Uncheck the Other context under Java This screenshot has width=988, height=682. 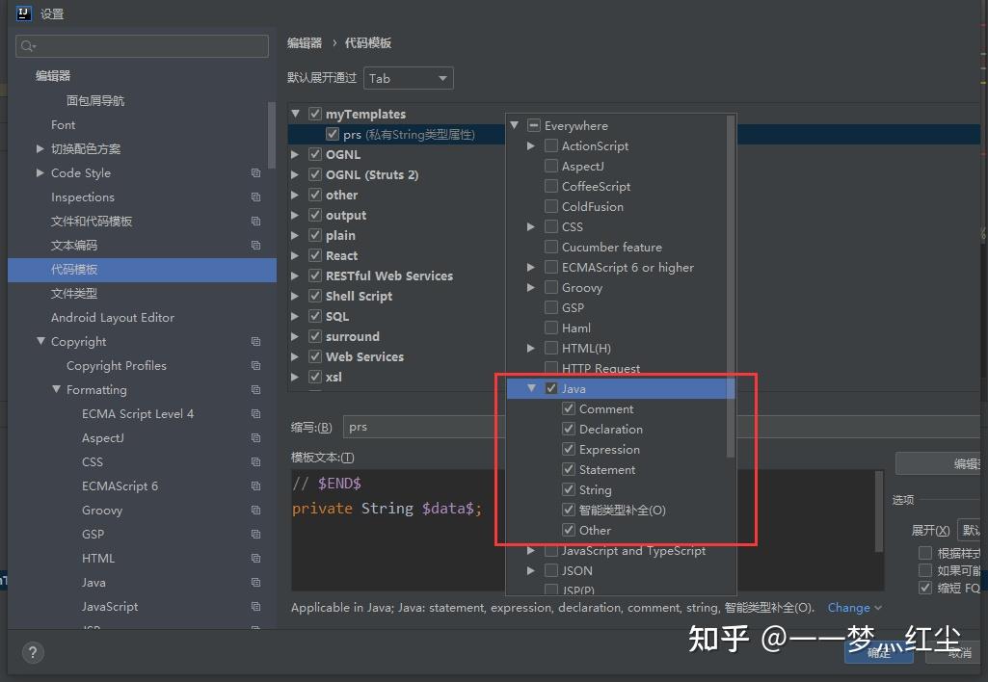pyautogui.click(x=569, y=530)
